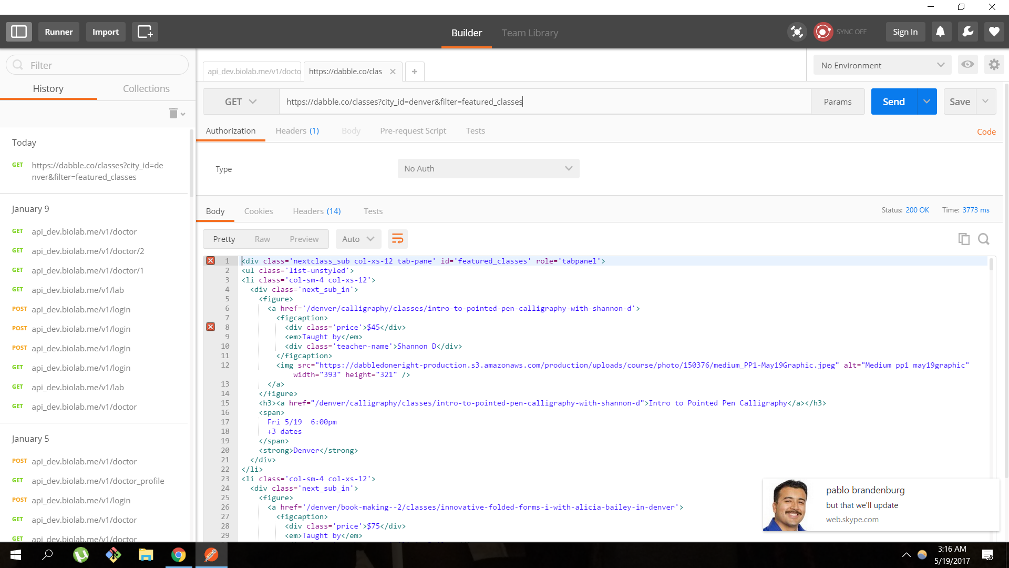Search within the response body
Image resolution: width=1009 pixels, height=568 pixels.
(984, 239)
